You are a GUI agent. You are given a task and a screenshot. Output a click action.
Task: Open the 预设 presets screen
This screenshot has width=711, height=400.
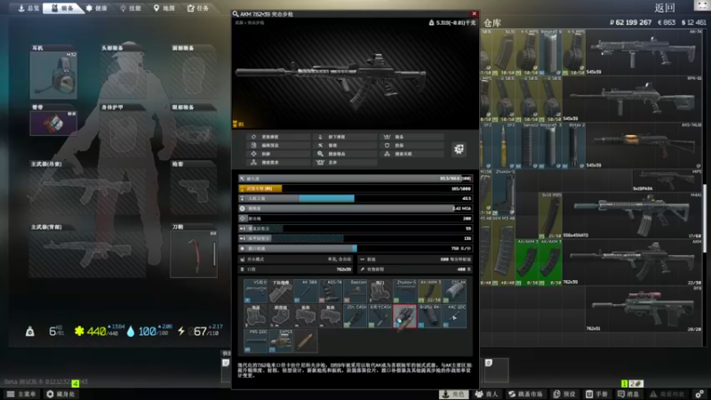pyautogui.click(x=564, y=394)
